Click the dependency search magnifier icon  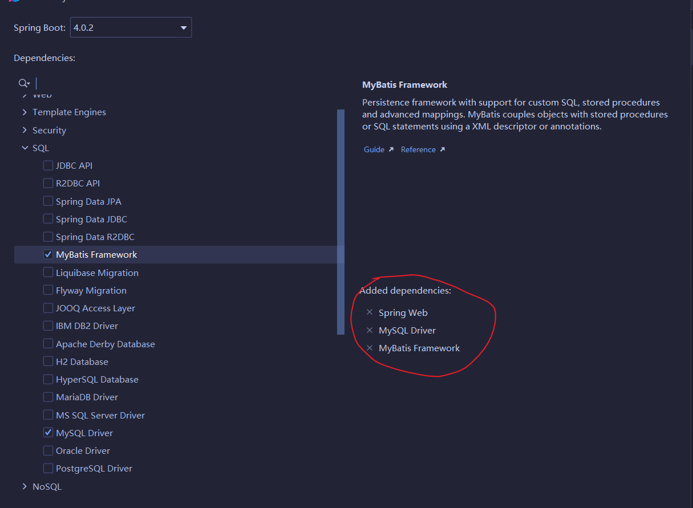(24, 83)
